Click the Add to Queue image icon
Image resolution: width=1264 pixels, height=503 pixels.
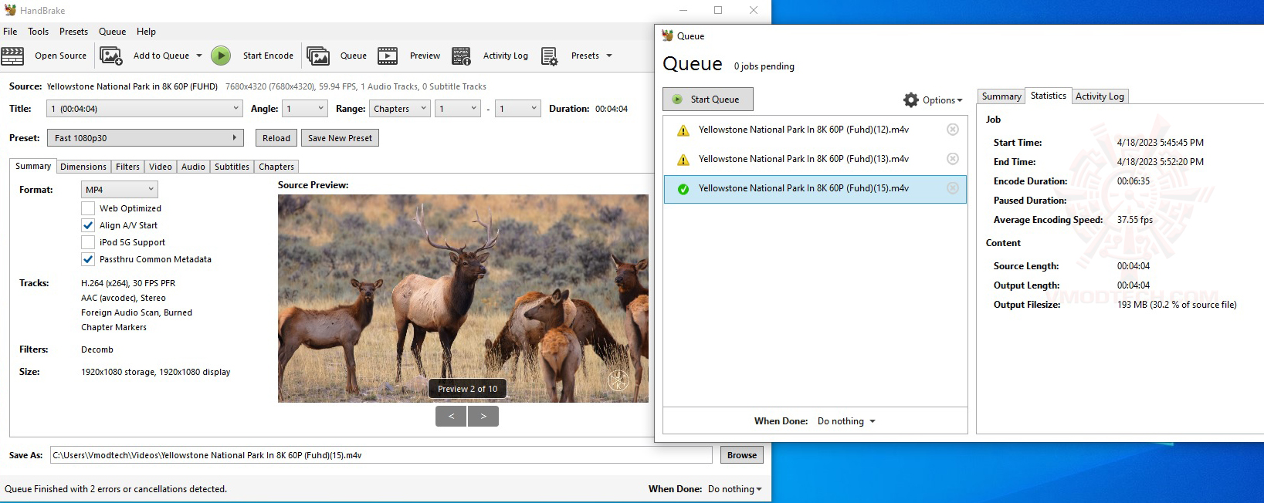111,56
